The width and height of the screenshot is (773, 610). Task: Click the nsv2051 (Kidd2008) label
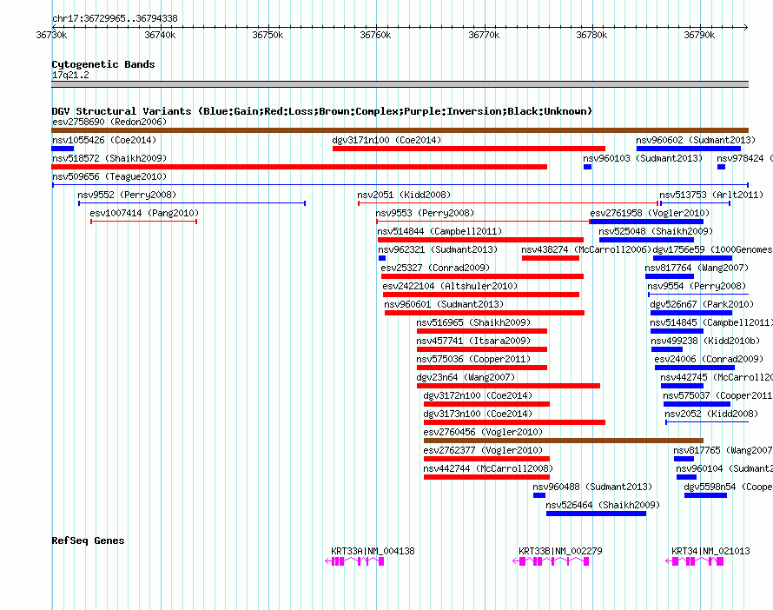point(404,195)
